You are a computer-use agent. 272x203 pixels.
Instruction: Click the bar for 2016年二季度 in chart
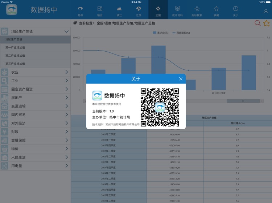click(x=219, y=79)
